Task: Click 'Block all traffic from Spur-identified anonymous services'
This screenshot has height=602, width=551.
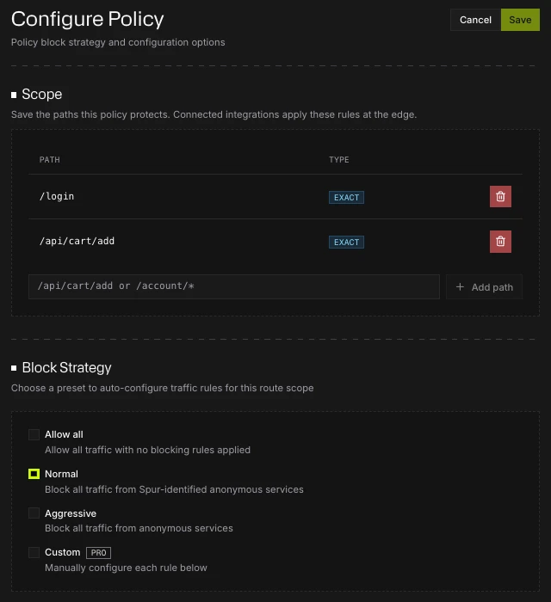Action: tap(174, 490)
